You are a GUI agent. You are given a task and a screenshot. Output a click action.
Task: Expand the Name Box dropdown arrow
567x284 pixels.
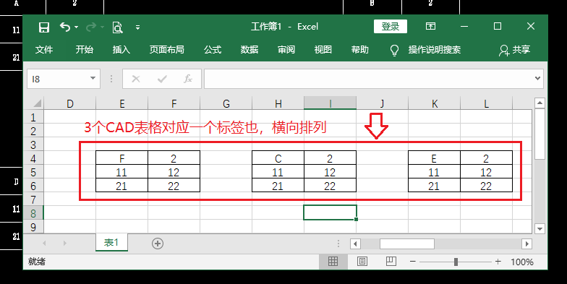click(x=93, y=78)
